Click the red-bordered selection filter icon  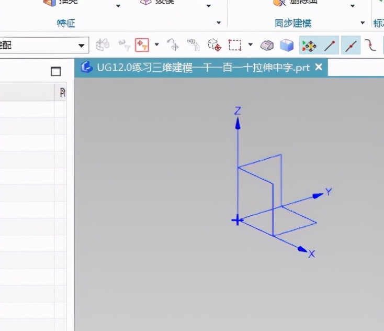click(x=142, y=45)
